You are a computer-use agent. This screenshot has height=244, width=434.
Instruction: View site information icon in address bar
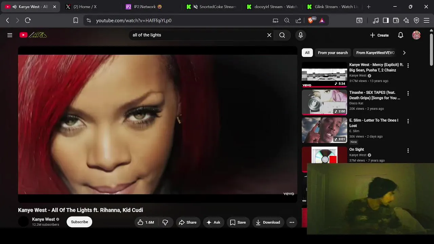(89, 20)
